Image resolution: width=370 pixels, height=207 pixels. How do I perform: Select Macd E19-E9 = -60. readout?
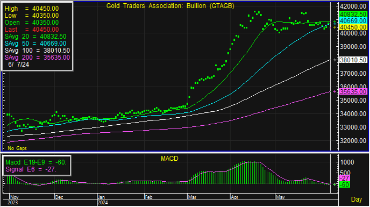[36, 162]
